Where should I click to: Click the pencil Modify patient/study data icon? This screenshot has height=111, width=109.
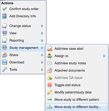(x=50, y=92)
